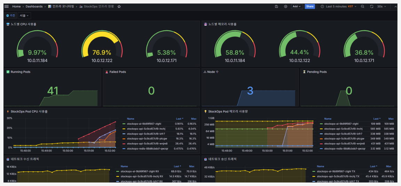Click the 26.4% Last value for wnjm8
Viewport: 401px width, 186px height.
coord(179,144)
